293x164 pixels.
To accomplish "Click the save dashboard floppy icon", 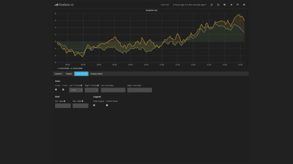I will coord(218,5).
